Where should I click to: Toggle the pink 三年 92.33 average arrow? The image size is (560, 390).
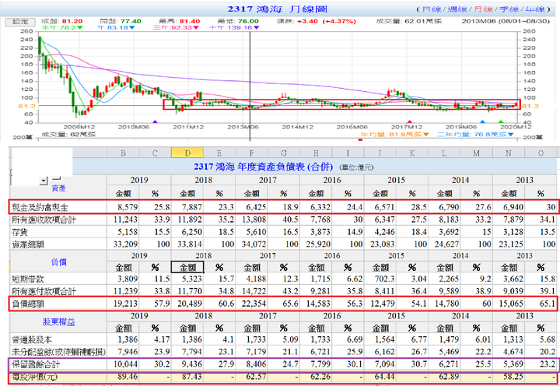click(196, 27)
